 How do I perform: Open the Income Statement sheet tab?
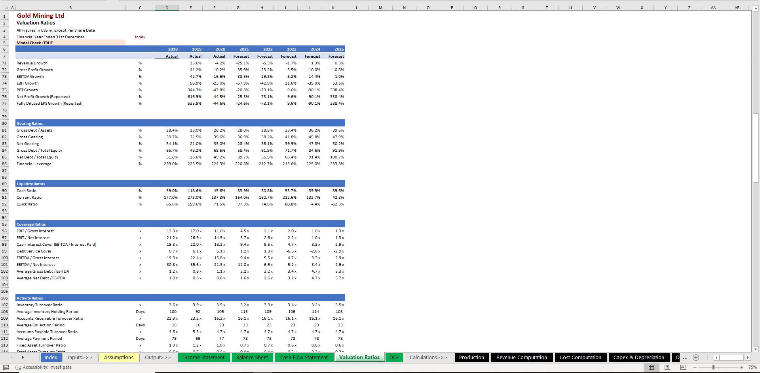203,357
